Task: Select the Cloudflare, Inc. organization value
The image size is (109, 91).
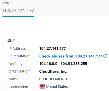Action: click(53, 71)
